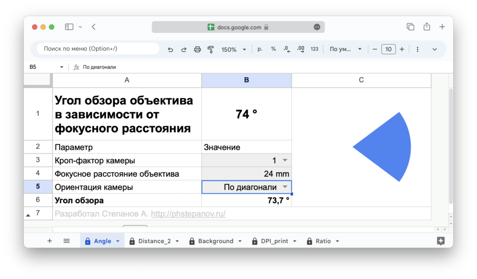Select the Параметр cell

coord(127,147)
